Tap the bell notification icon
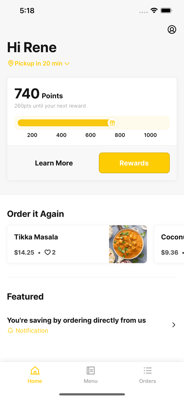 (x=11, y=330)
